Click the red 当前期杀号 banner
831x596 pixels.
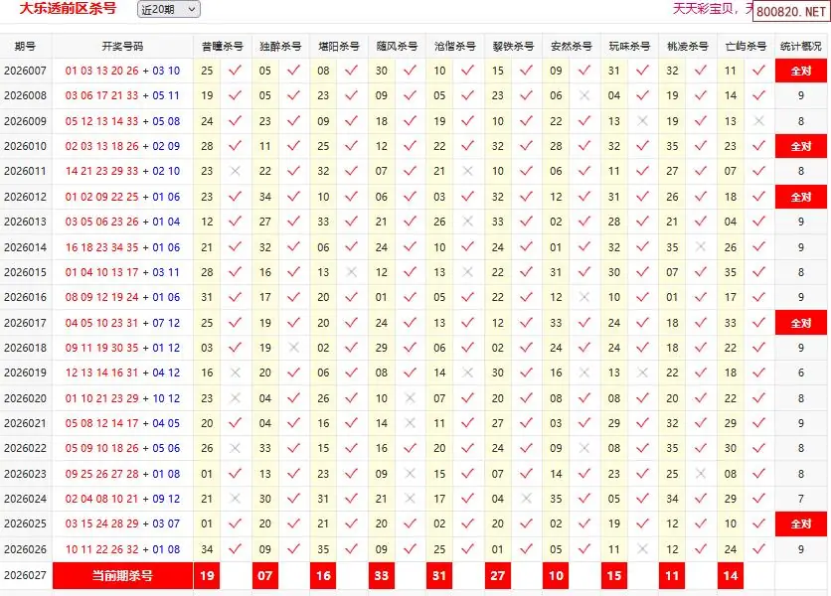[122, 575]
